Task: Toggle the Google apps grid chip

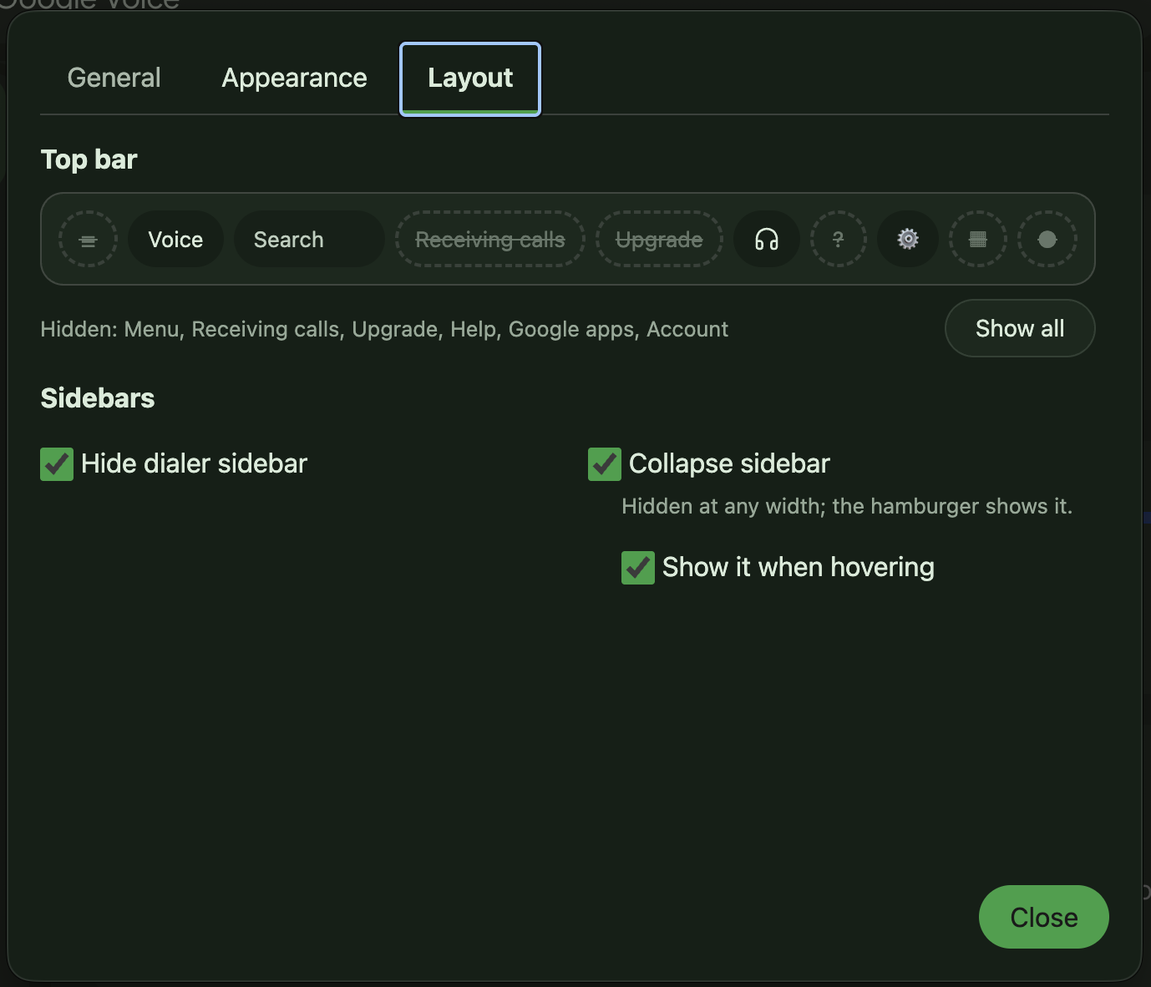Action: (x=978, y=240)
